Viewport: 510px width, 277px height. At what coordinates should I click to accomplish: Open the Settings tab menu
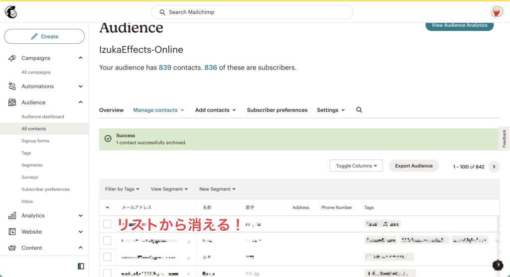(x=331, y=110)
